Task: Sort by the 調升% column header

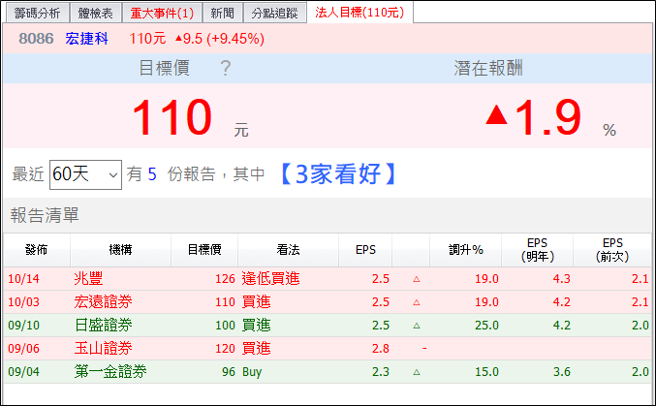Action: point(466,250)
